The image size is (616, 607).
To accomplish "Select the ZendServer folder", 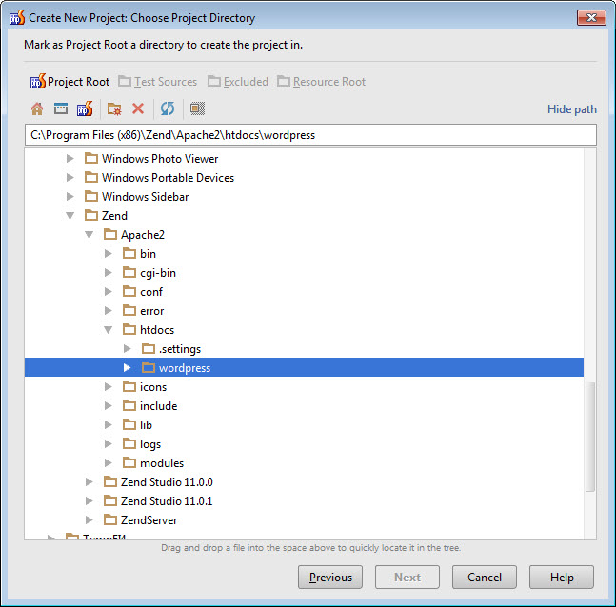I will 149,520.
